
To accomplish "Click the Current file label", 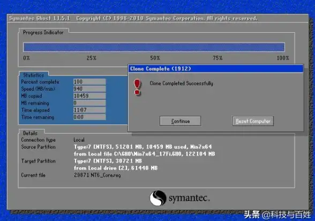I will tap(33, 175).
